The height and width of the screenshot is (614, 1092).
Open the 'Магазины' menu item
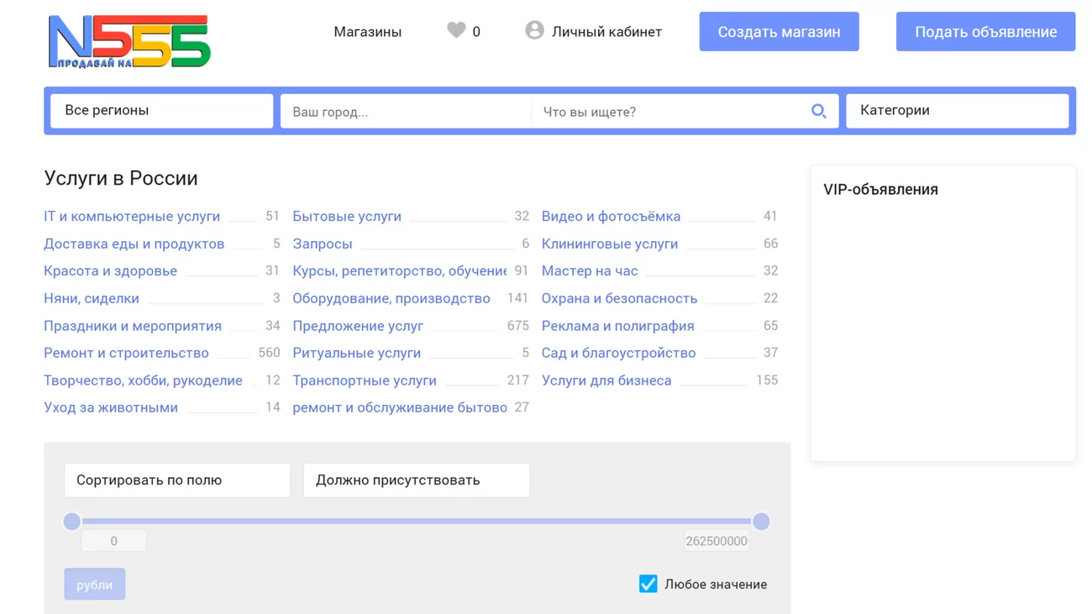tap(367, 32)
